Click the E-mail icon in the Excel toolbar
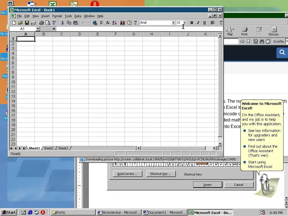The height and width of the screenshot is (216, 288). [x=33, y=23]
